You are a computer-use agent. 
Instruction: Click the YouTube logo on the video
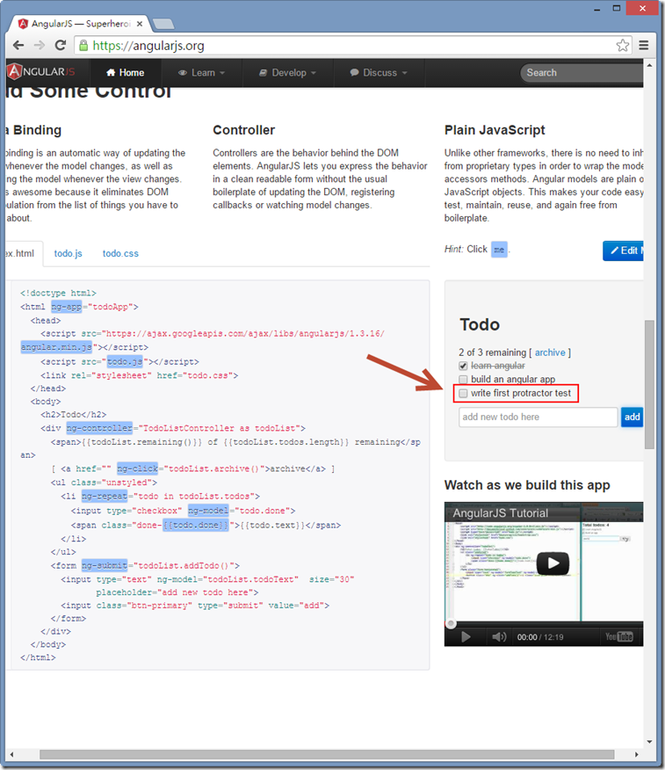pyautogui.click(x=618, y=636)
